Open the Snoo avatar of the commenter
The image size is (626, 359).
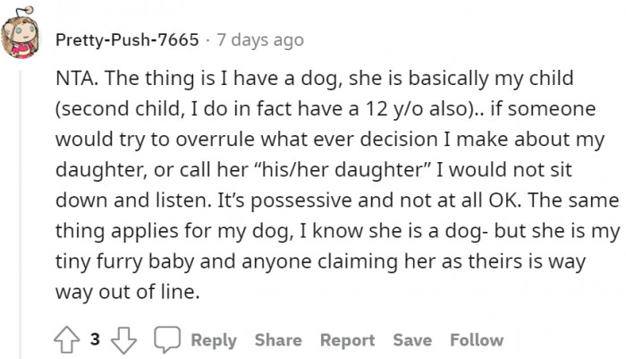click(x=20, y=33)
